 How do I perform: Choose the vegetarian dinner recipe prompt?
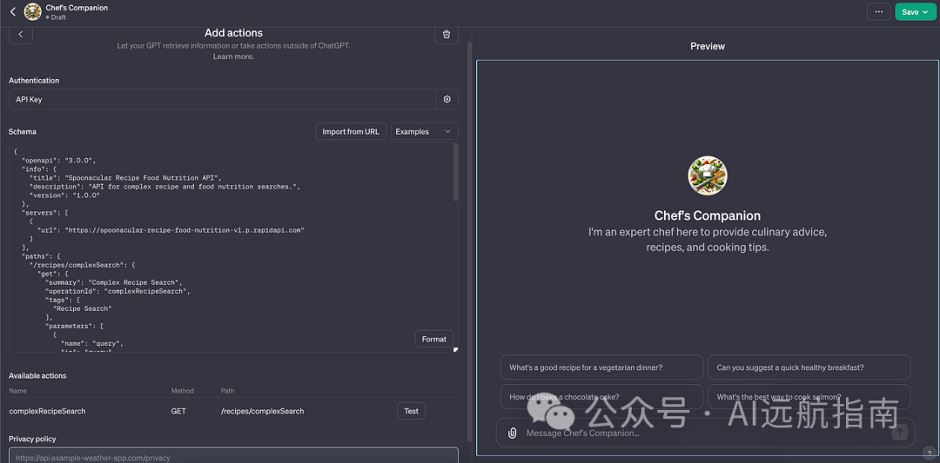pyautogui.click(x=601, y=367)
